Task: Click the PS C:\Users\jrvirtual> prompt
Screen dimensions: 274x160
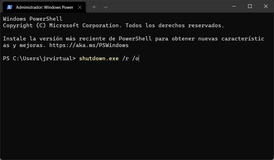Action: pyautogui.click(x=39, y=58)
